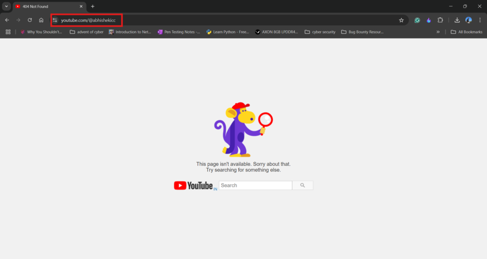Bookmark this page with the star icon

click(401, 20)
